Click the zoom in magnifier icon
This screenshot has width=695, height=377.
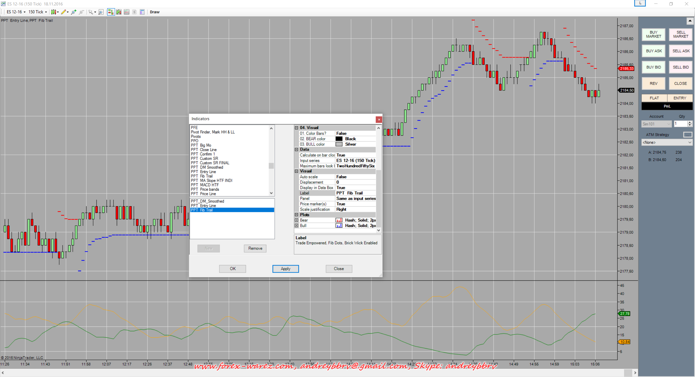click(73, 12)
